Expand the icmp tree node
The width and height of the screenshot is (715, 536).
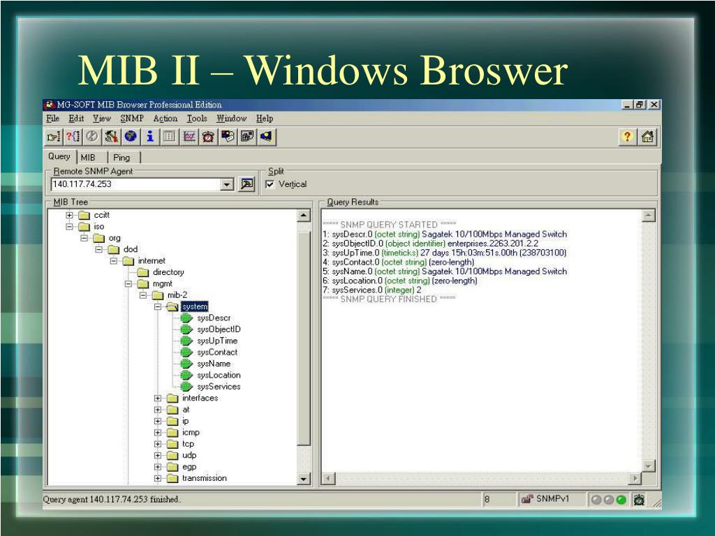158,433
